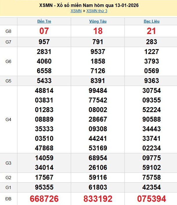This screenshot has width=177, height=205.
Task: Click G1 number 42354
Action: tap(151, 187)
